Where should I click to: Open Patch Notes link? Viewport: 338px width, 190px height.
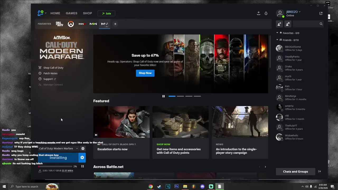click(x=48, y=73)
